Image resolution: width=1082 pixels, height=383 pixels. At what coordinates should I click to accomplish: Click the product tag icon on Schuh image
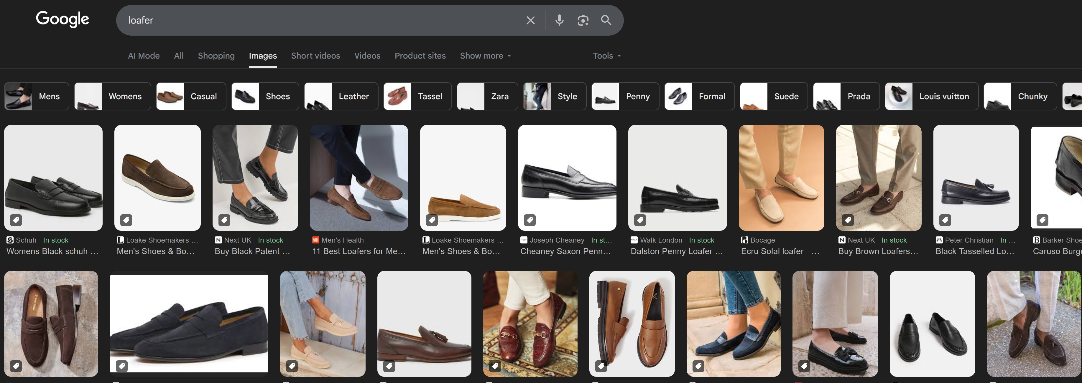16,220
